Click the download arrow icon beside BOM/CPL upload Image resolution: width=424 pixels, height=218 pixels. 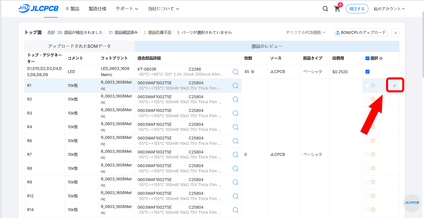pyautogui.click(x=395, y=33)
